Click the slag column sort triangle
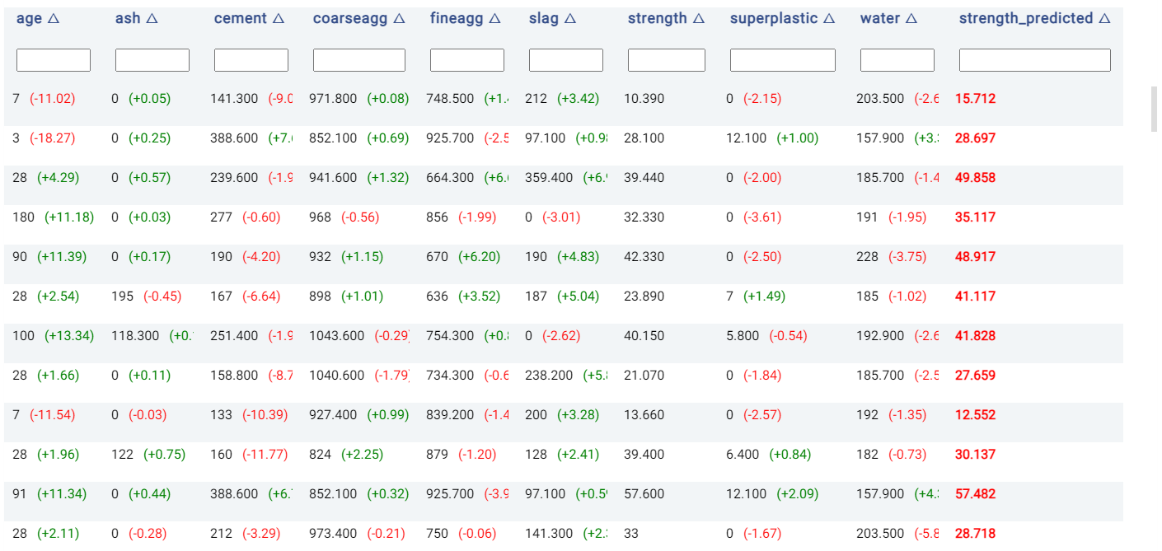Screen dimensions: 1162x551 (570, 19)
